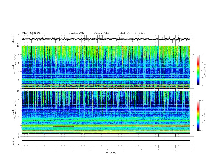Click the ch.2 frequency tick label "8"

pyautogui.click(x=19, y=100)
